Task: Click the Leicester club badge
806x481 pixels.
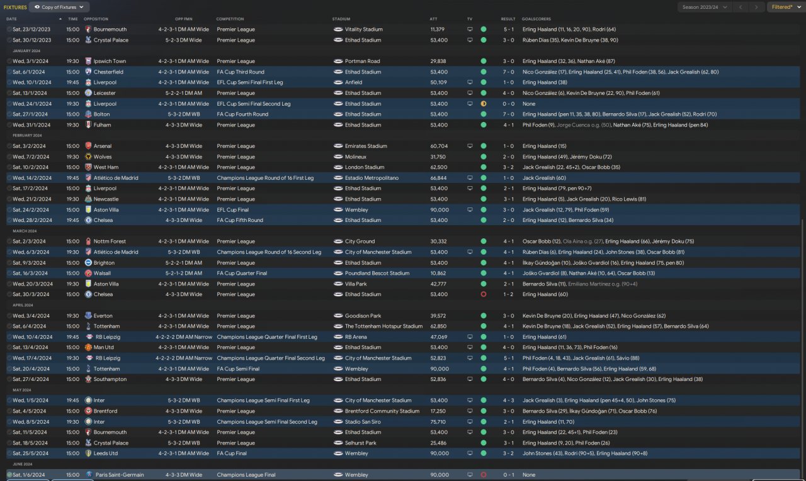Action: (x=88, y=93)
